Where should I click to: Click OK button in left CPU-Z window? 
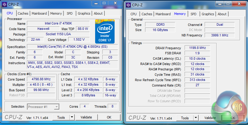[x=109, y=117]
